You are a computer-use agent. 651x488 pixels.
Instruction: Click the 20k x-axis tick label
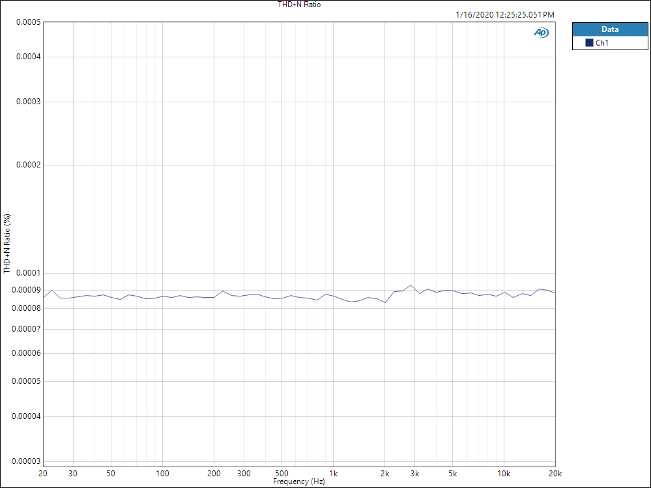(555, 474)
